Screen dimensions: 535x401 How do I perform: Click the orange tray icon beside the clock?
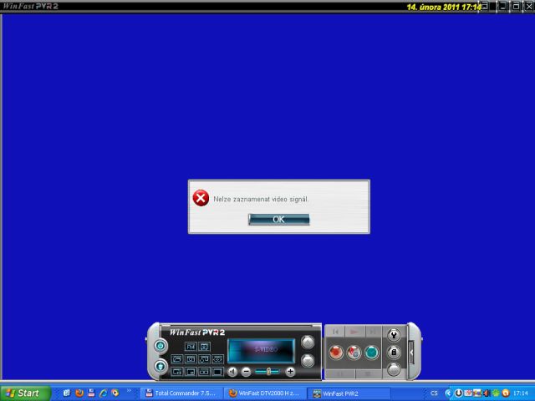coord(506,393)
